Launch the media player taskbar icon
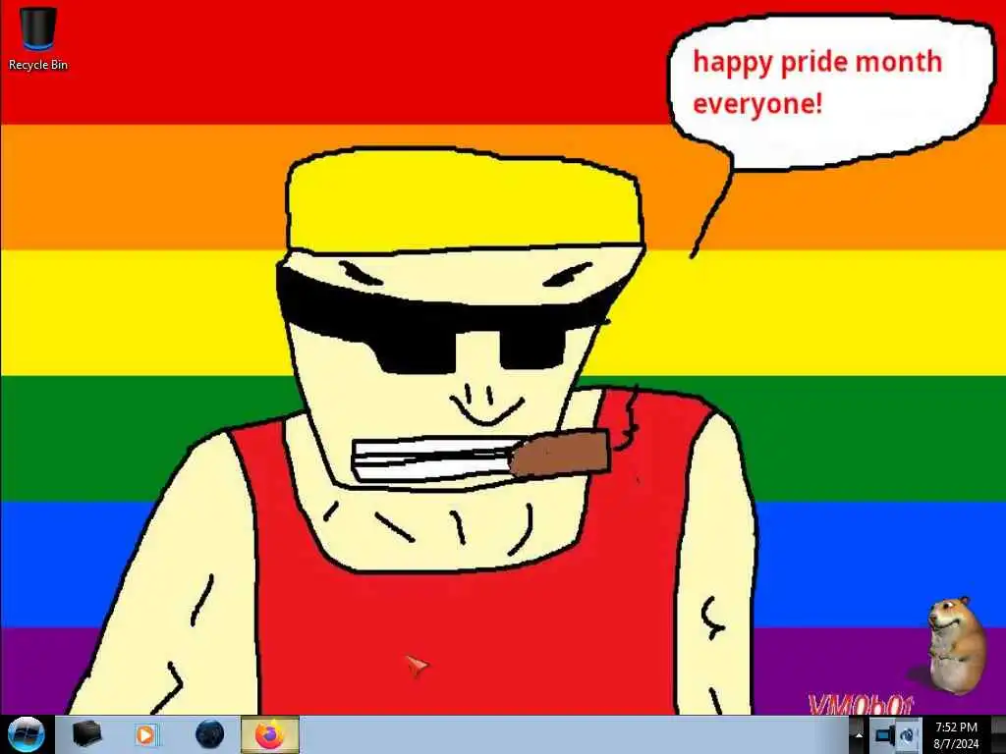Viewport: 1006px width, 754px height. pyautogui.click(x=146, y=734)
